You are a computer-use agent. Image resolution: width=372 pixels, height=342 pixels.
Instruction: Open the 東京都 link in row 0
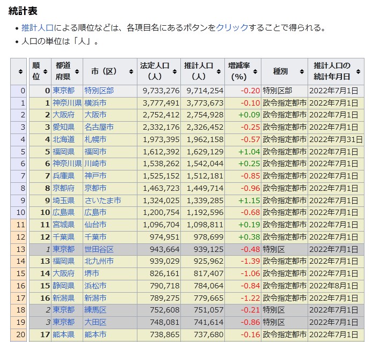[64, 91]
